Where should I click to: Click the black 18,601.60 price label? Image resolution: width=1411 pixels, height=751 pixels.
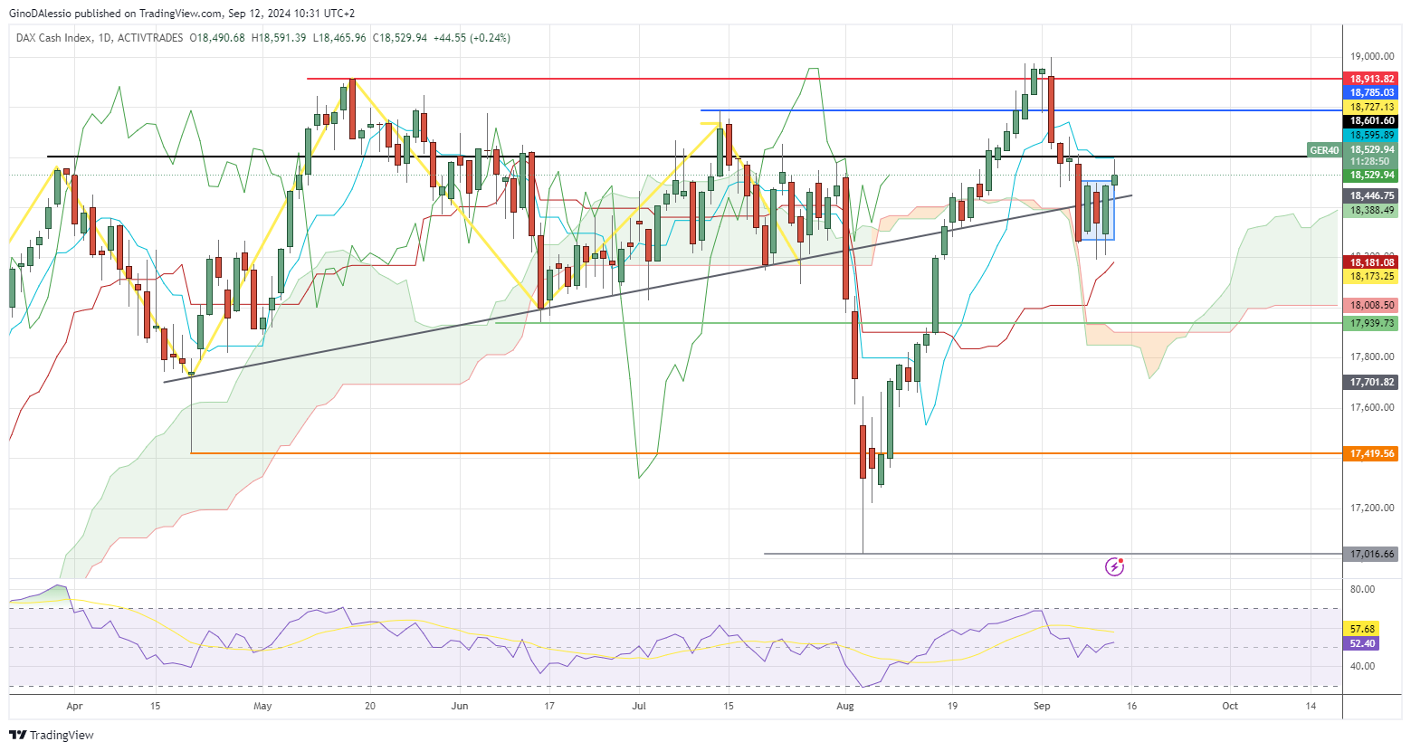tap(1372, 121)
